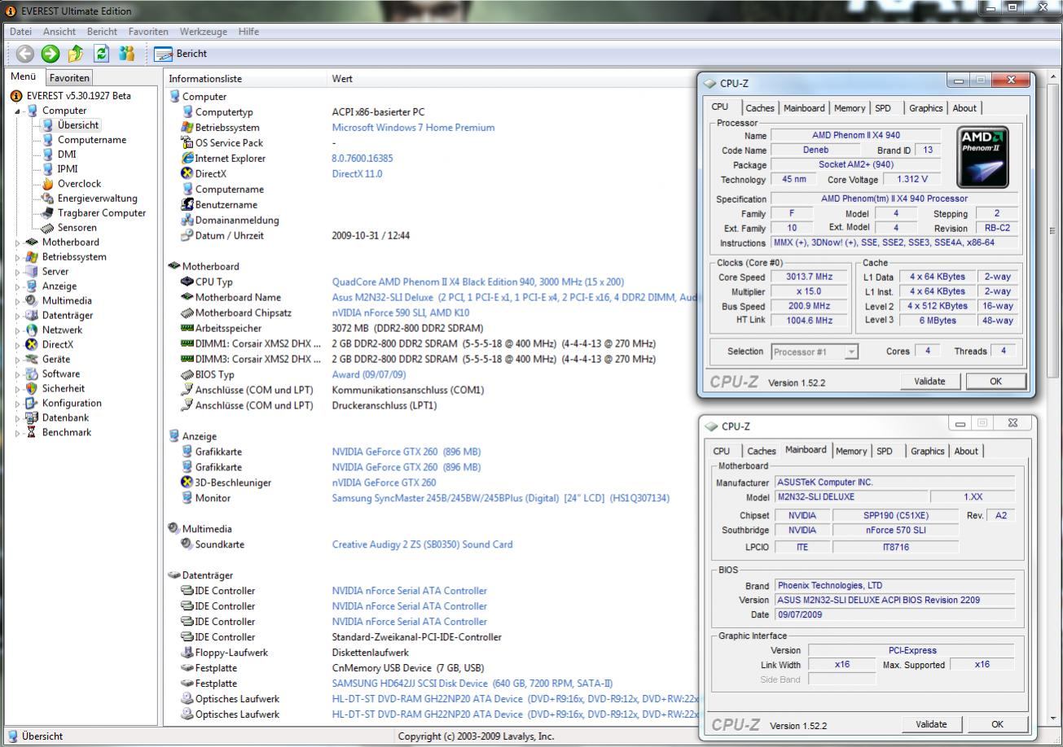The image size is (1063, 747).
Task: Click the Floppy-Laufwerk row icon
Action: pos(187,653)
